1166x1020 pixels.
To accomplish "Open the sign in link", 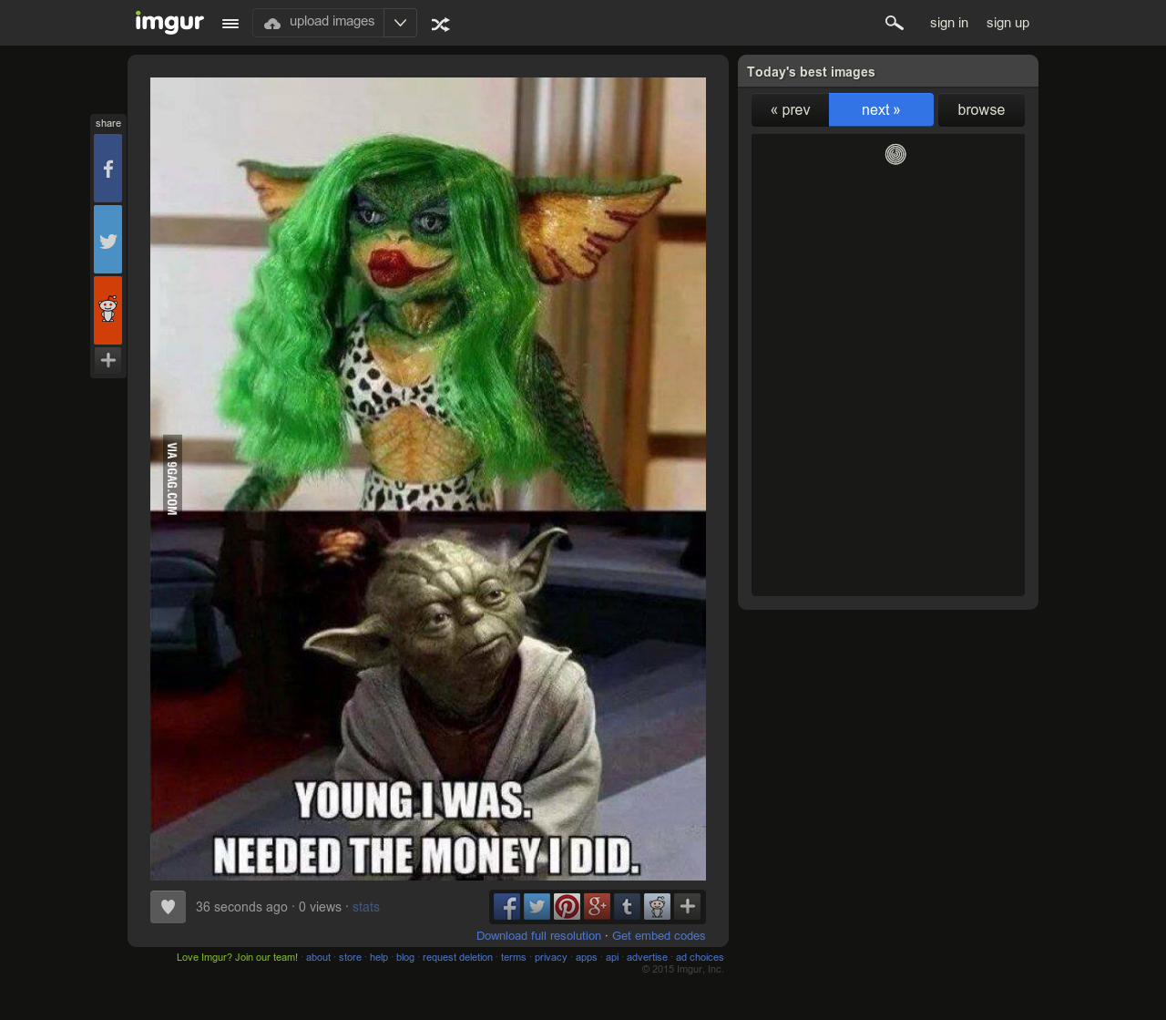I will (949, 23).
